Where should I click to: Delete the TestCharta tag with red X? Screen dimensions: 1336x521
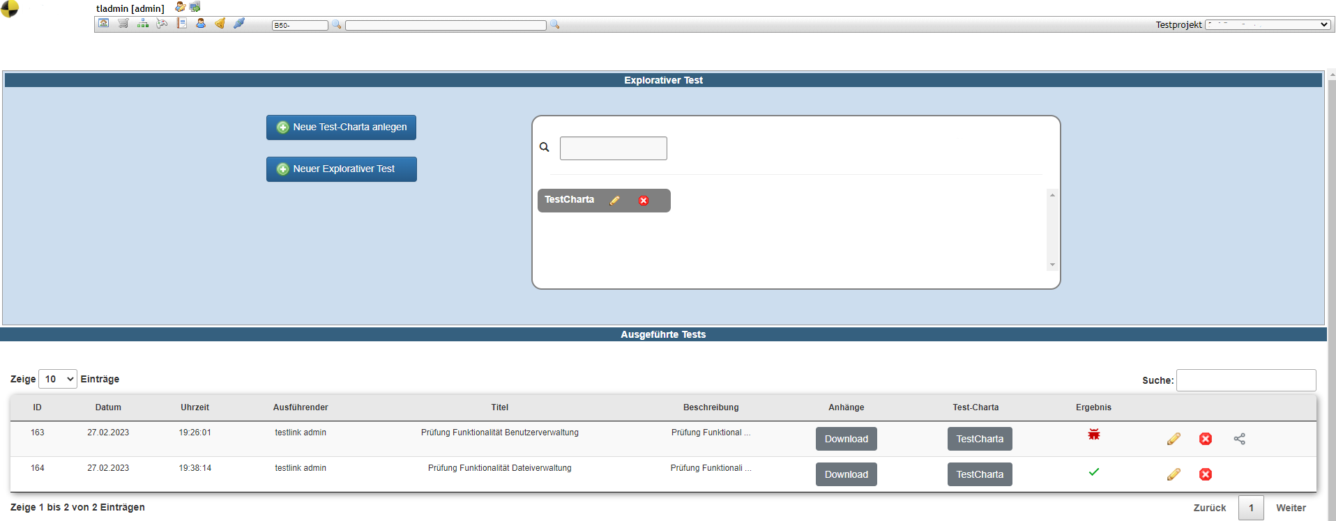tap(644, 201)
